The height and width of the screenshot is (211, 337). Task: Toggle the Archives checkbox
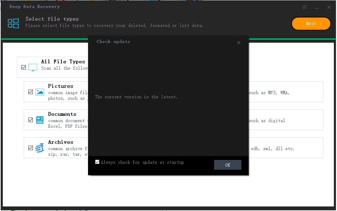coord(30,148)
